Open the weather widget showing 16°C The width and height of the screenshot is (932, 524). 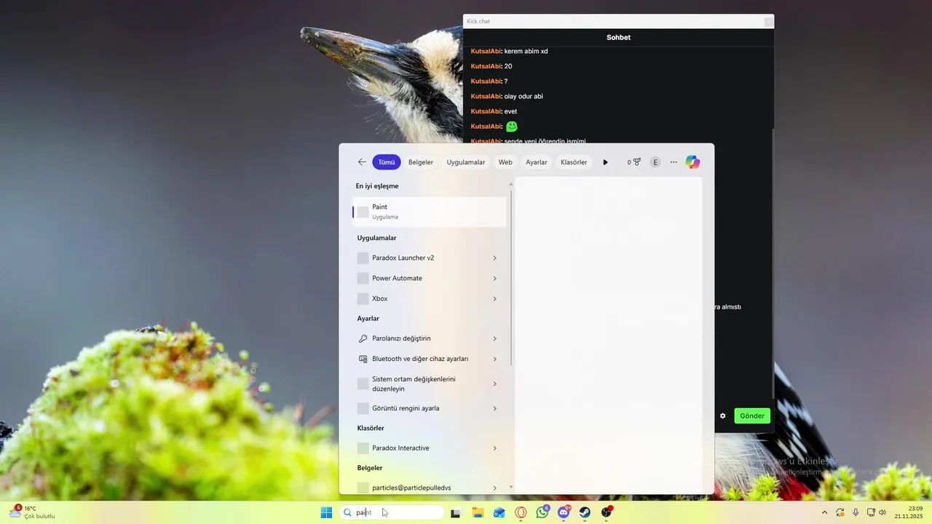32,512
